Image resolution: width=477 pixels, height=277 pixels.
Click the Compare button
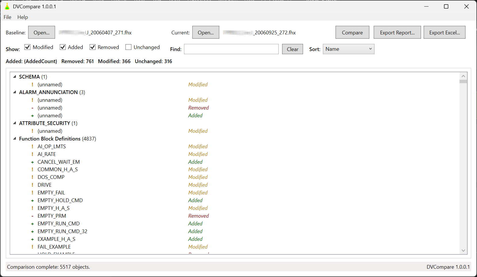tap(352, 32)
